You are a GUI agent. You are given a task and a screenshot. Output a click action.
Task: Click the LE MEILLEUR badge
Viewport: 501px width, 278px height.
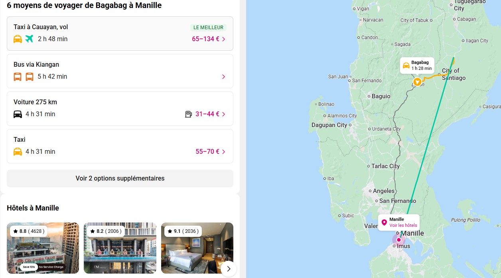(x=208, y=28)
